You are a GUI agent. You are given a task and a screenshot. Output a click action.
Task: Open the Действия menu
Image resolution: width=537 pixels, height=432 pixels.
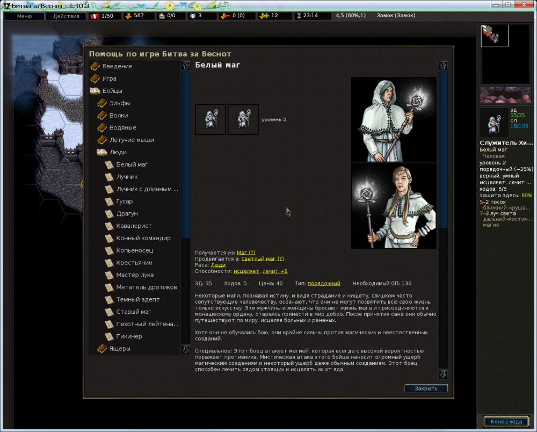(x=66, y=16)
